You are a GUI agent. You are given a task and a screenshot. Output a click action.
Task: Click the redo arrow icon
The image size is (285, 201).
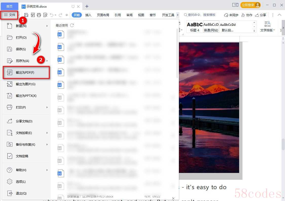[x=60, y=15]
